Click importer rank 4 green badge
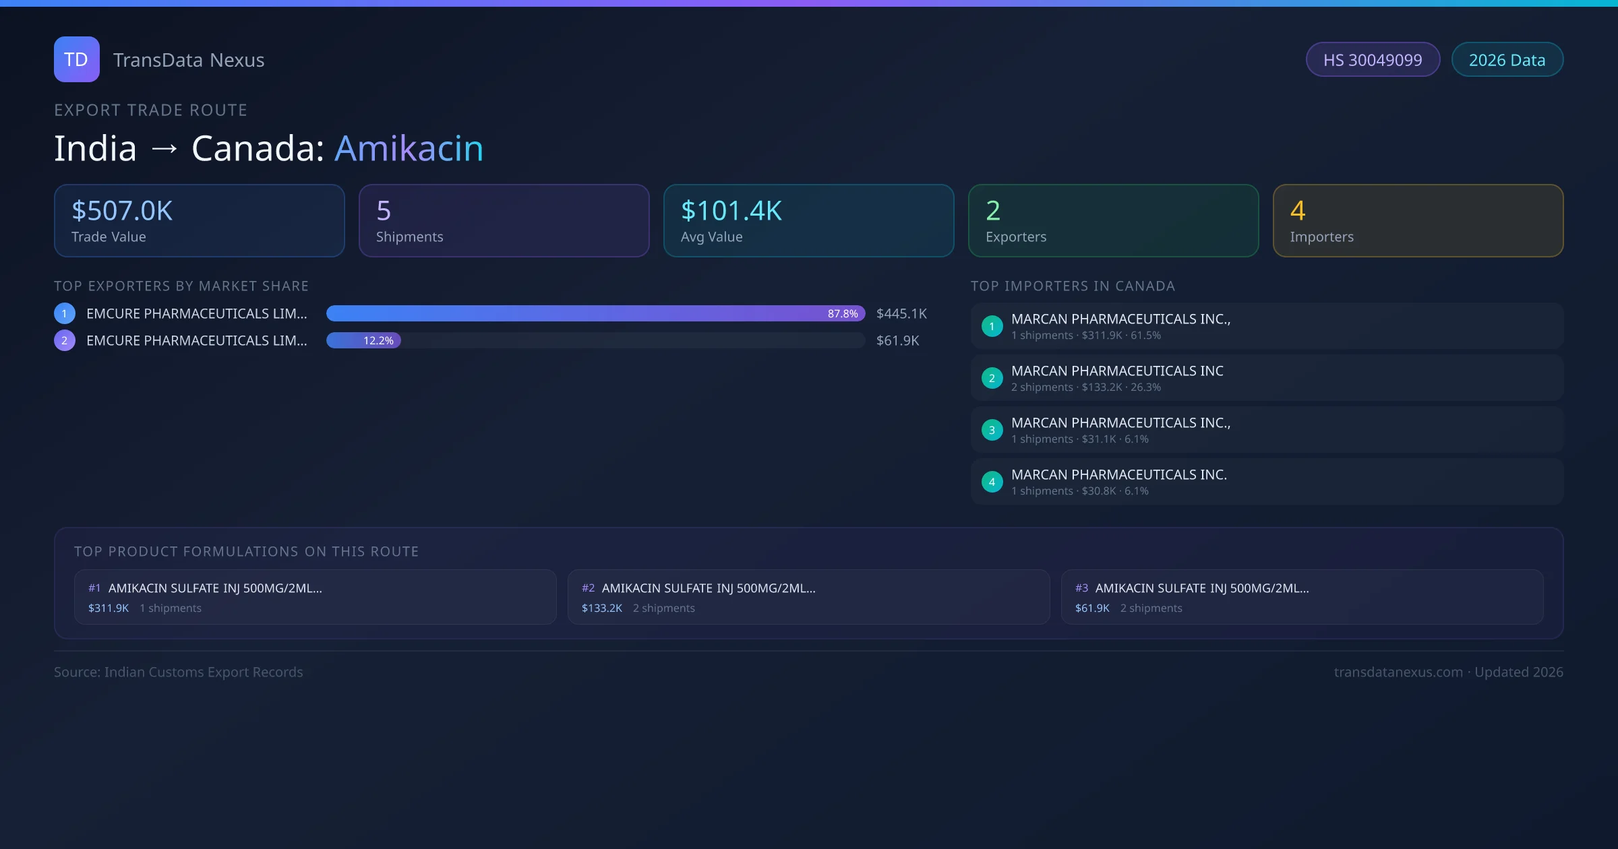1618x849 pixels. 992,482
